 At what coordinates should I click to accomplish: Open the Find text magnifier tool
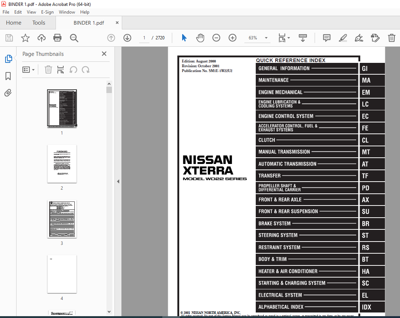point(74,38)
